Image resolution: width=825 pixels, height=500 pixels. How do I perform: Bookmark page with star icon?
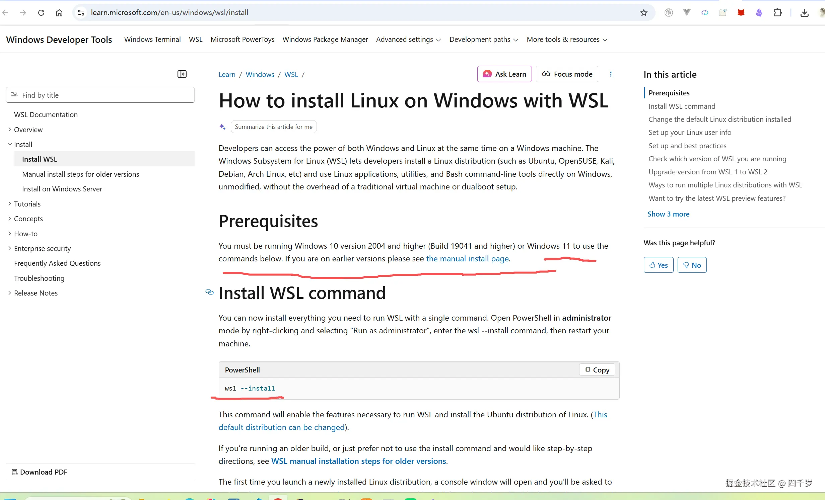643,13
